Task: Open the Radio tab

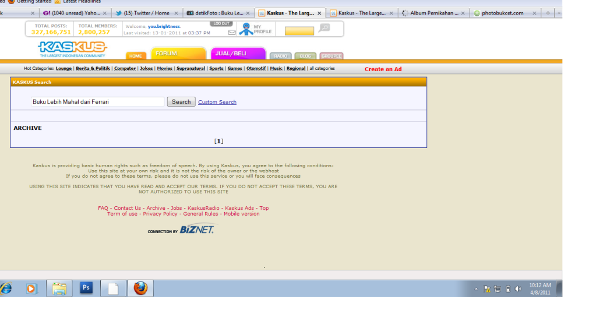Action: (280, 56)
